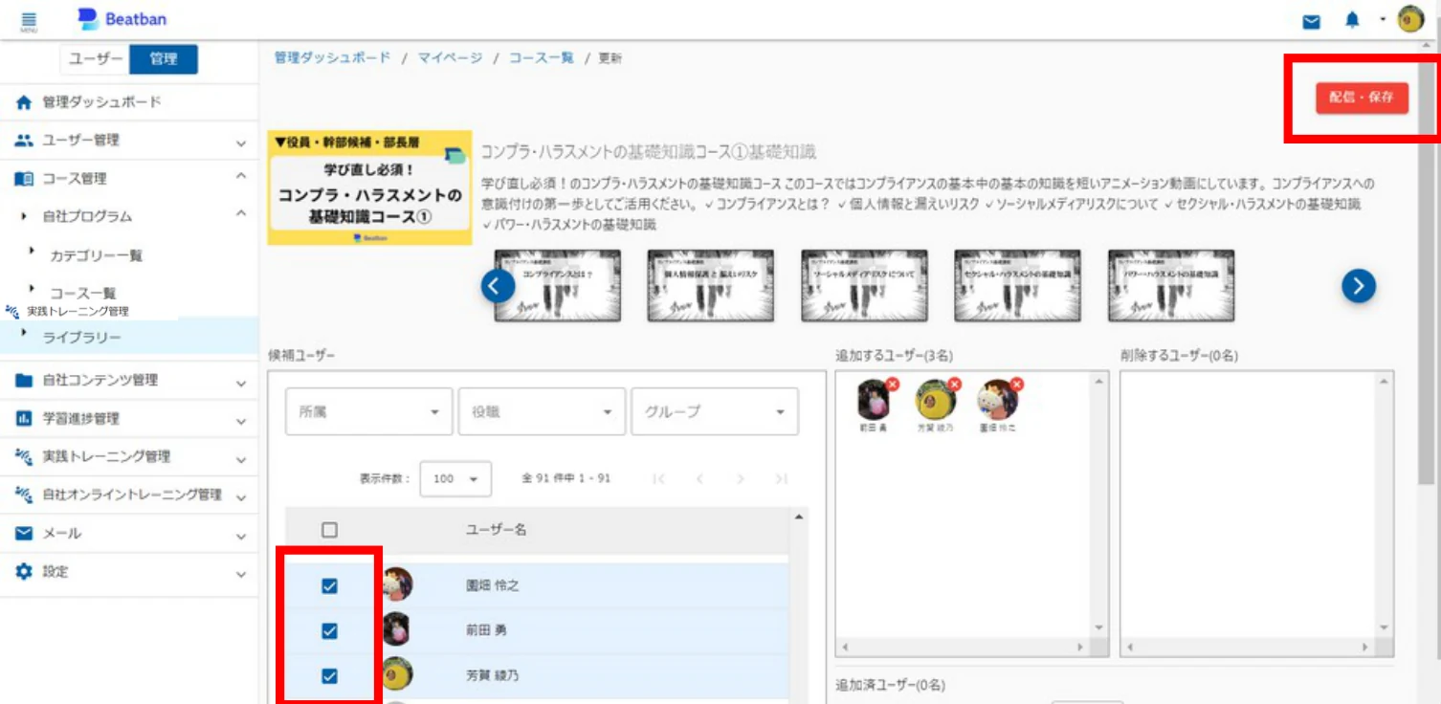Remove 芳賀 綾乃 from users to add
The height and width of the screenshot is (704, 1441).
tap(954, 385)
